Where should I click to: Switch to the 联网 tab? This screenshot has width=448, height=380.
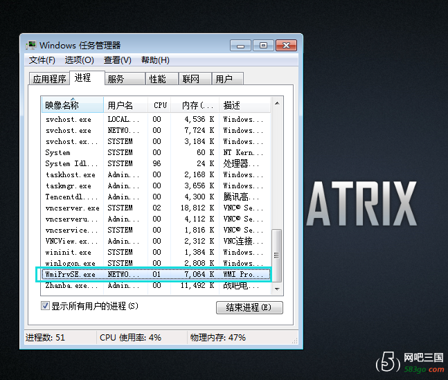coord(195,79)
